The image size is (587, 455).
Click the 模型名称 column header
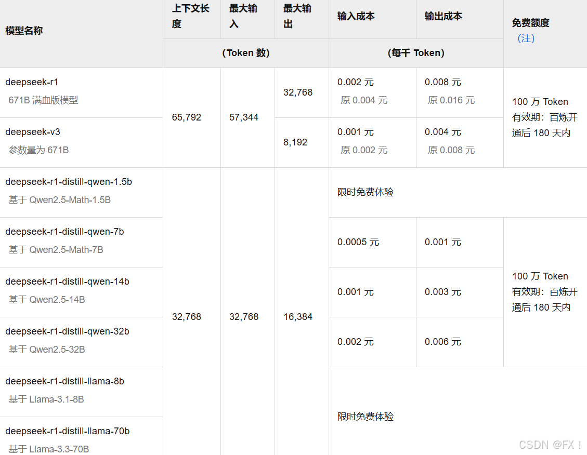24,31
